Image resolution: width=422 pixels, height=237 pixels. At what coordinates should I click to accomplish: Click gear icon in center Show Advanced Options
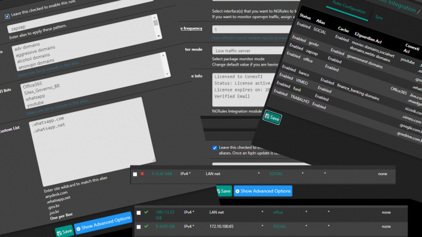238,191
